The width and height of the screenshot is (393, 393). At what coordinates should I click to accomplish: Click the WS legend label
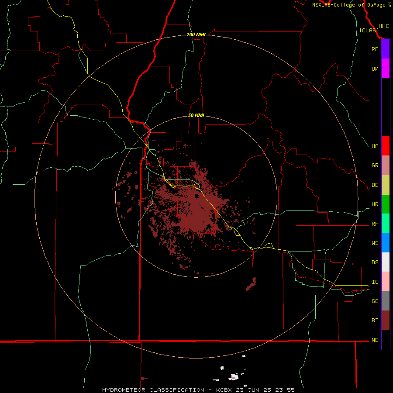point(375,243)
